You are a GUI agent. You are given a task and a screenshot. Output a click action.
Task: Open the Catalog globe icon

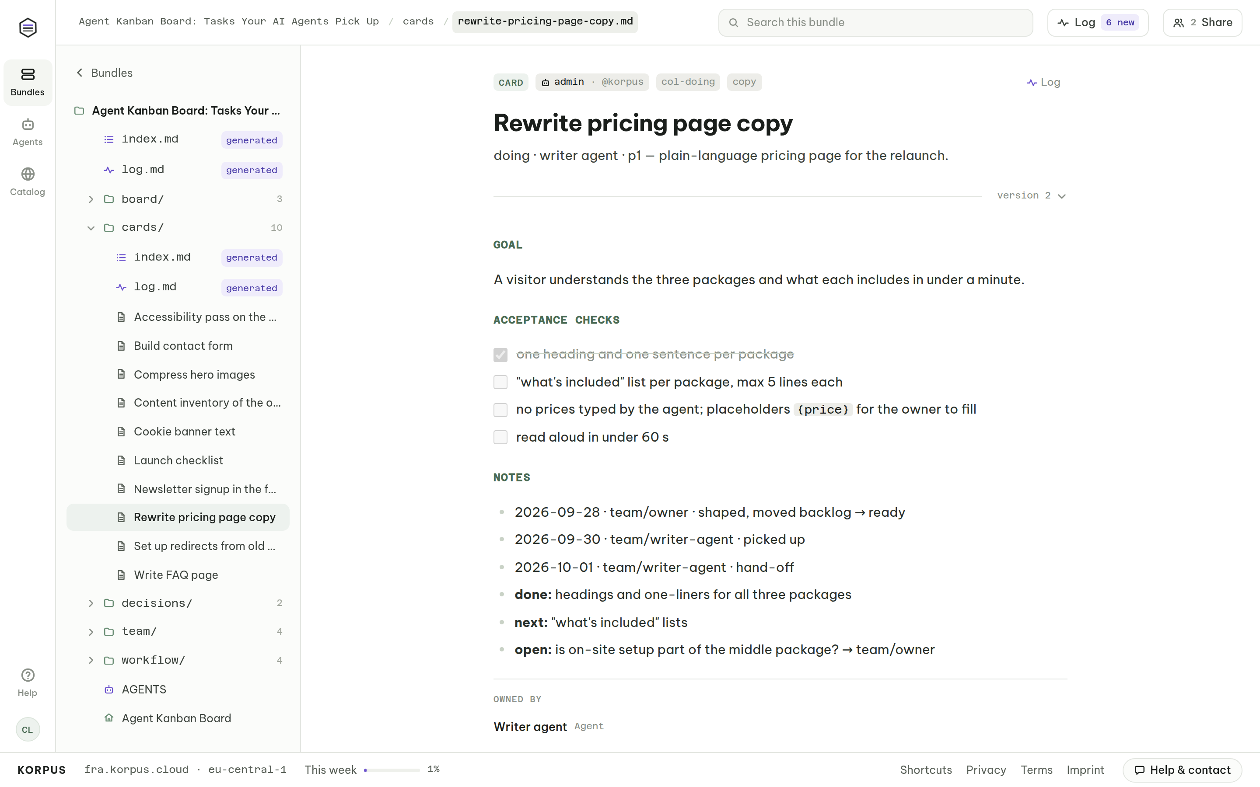28,174
